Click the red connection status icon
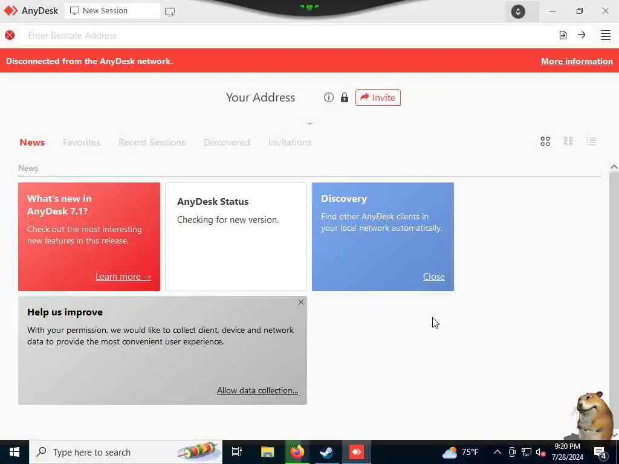This screenshot has width=619, height=464. (x=10, y=35)
